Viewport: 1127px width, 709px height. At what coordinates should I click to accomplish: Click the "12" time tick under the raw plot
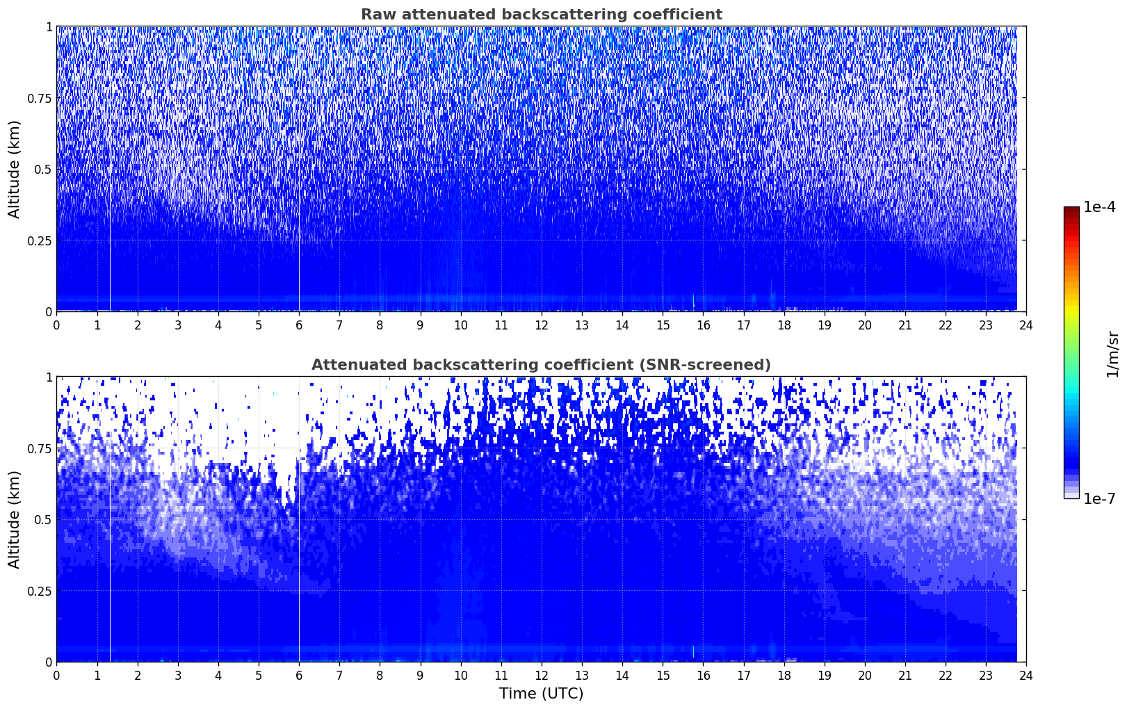coord(542,325)
